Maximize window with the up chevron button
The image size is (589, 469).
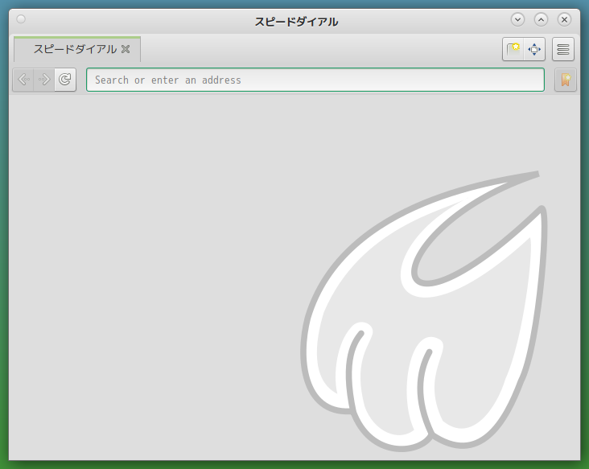(541, 19)
